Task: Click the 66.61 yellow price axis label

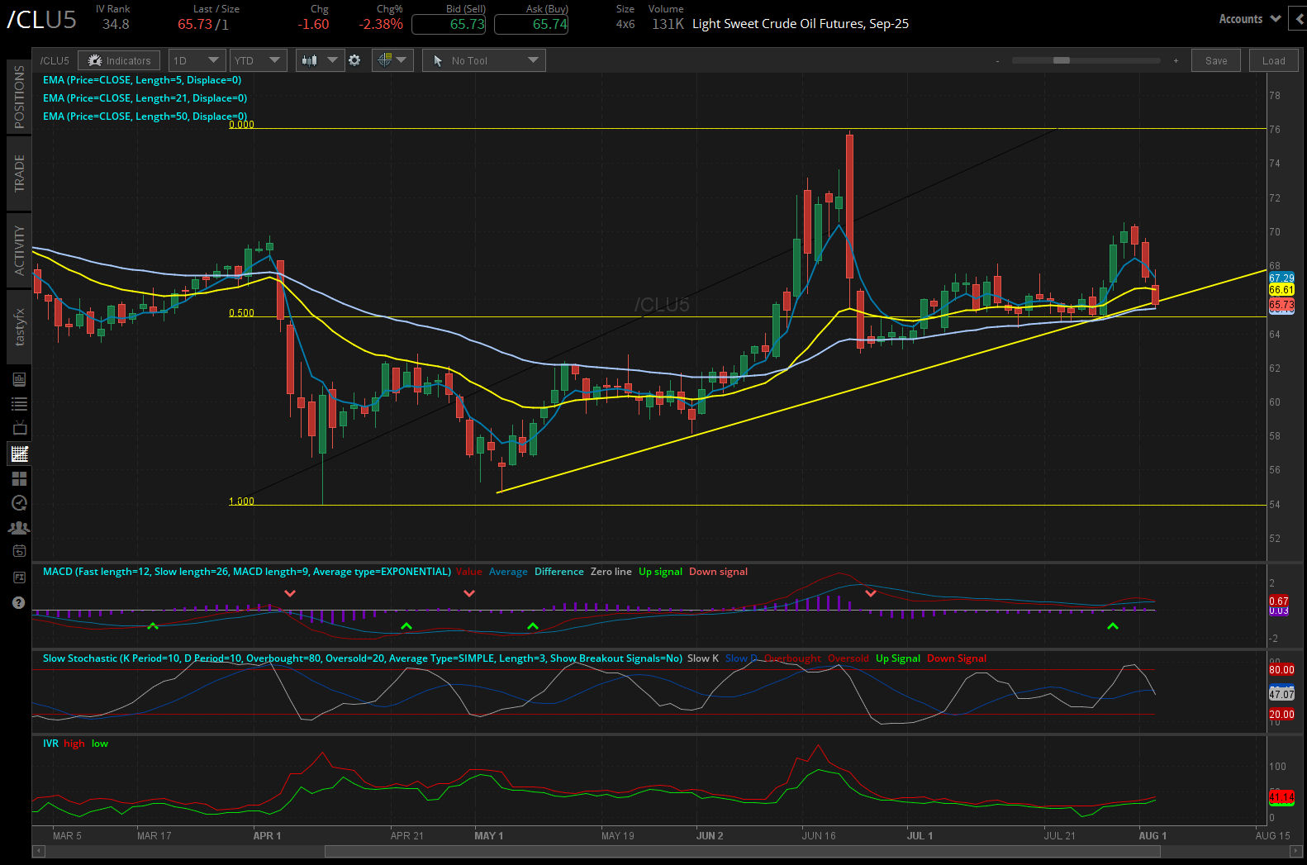Action: [1281, 290]
